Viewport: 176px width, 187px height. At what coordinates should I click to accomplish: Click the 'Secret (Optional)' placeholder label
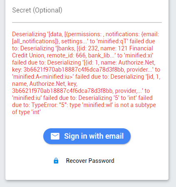pos(37,10)
